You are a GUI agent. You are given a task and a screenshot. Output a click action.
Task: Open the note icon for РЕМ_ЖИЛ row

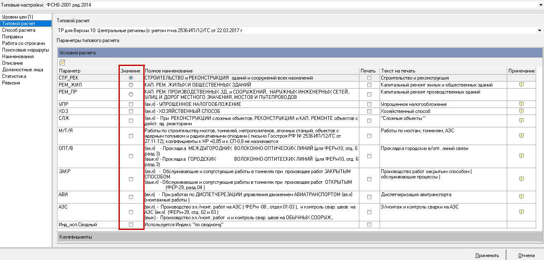tap(521, 84)
